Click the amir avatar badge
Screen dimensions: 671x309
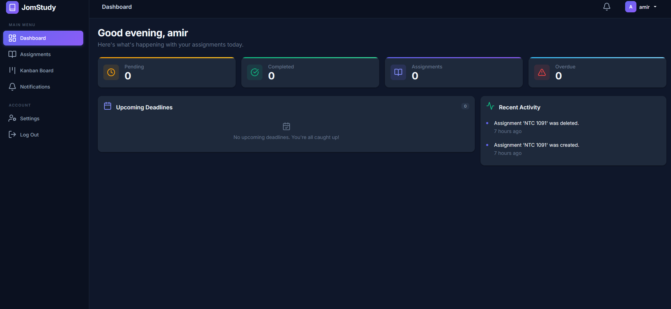click(630, 7)
